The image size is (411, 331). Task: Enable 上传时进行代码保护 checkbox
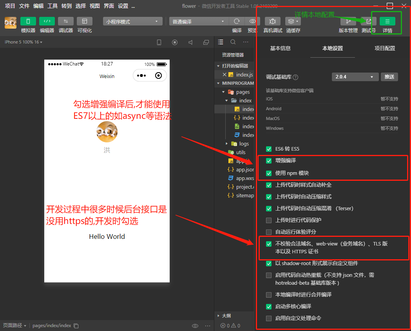tap(269, 220)
